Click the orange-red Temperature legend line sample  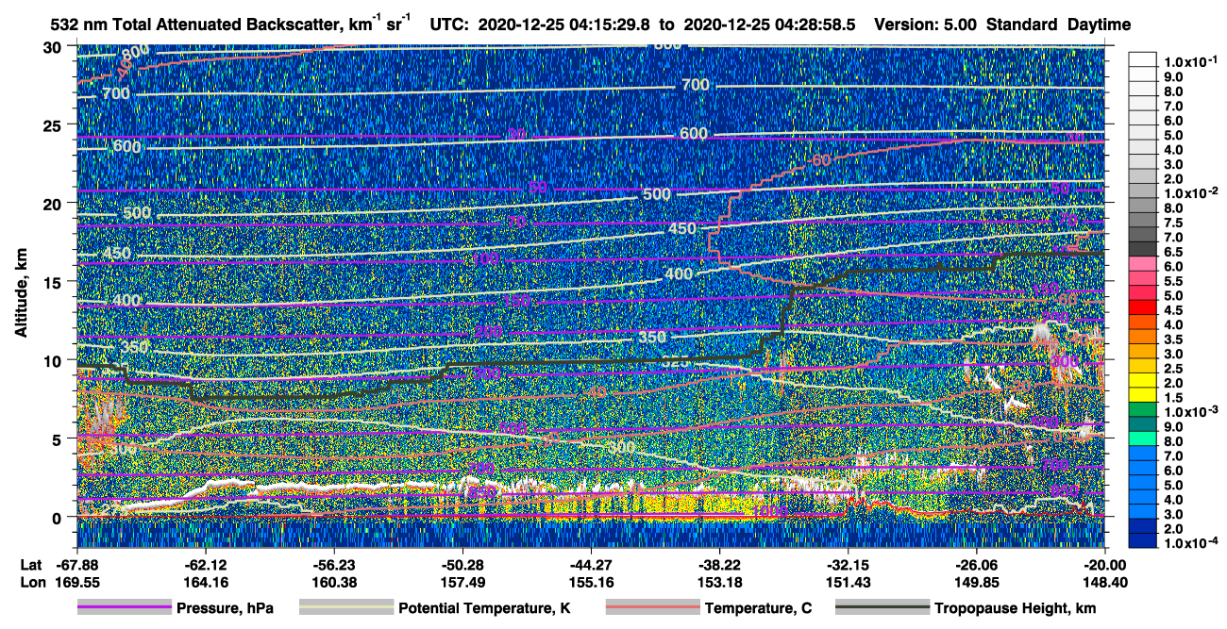point(652,608)
